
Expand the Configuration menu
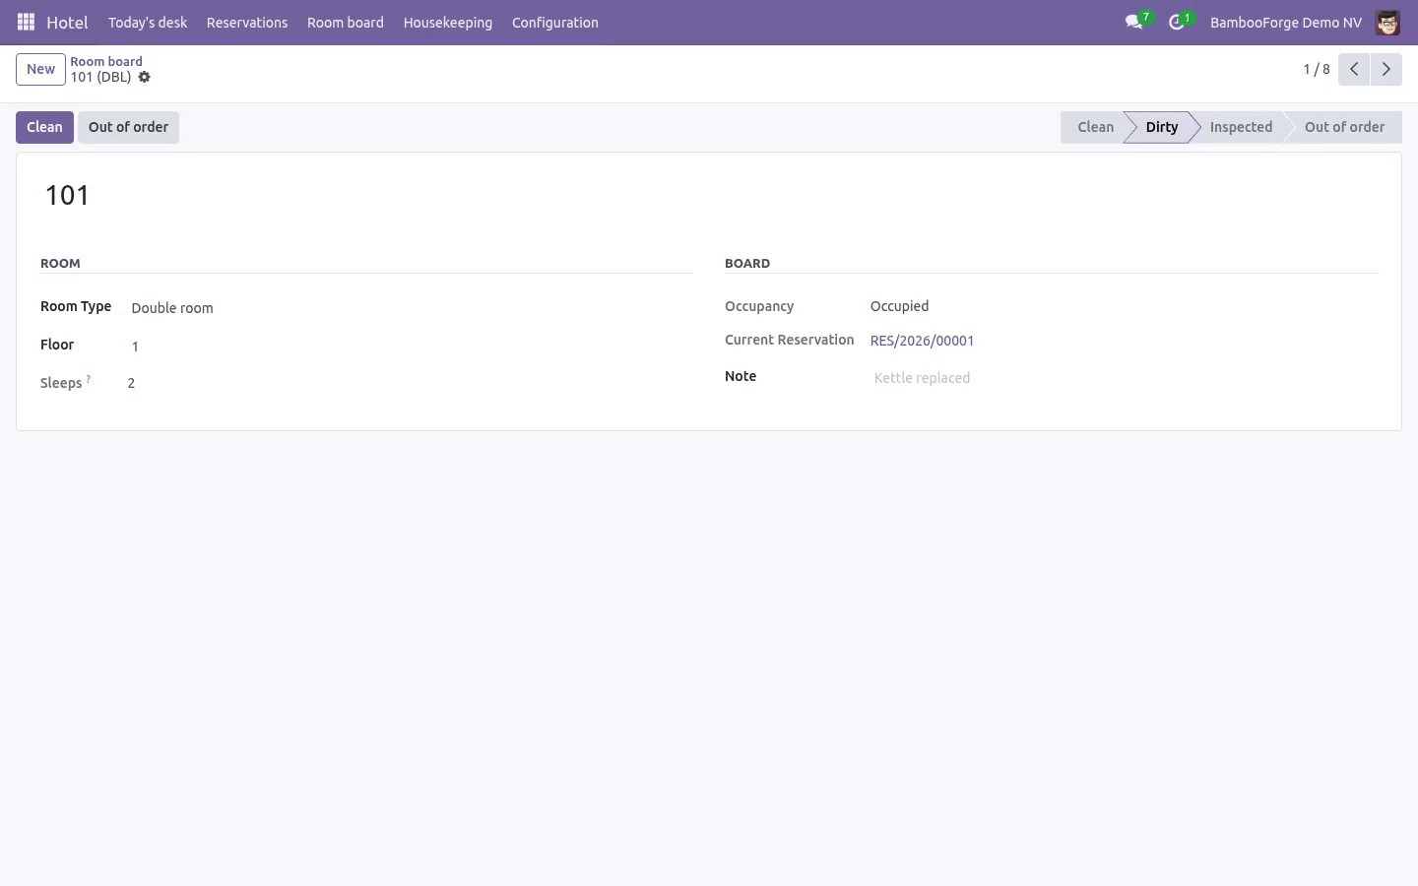coord(555,23)
